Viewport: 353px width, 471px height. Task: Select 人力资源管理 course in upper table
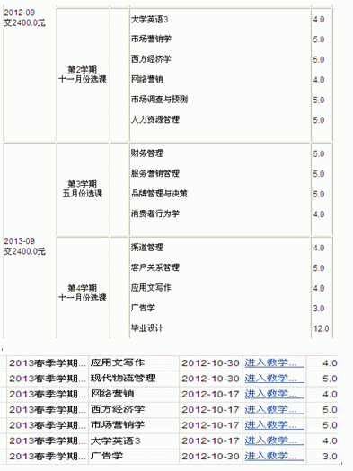[x=155, y=119]
